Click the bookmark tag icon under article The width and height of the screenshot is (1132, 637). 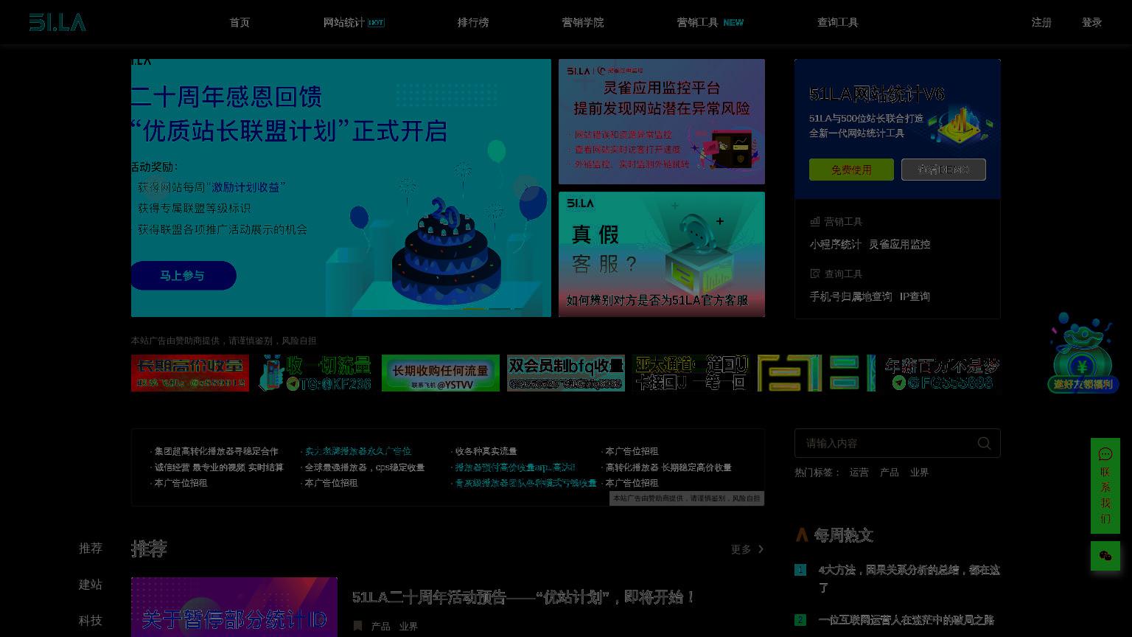tap(357, 626)
